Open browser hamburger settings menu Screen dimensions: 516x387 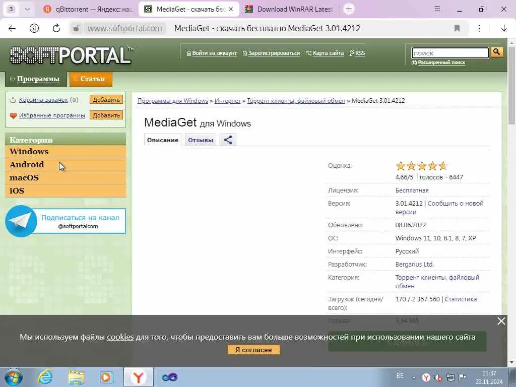tap(437, 9)
